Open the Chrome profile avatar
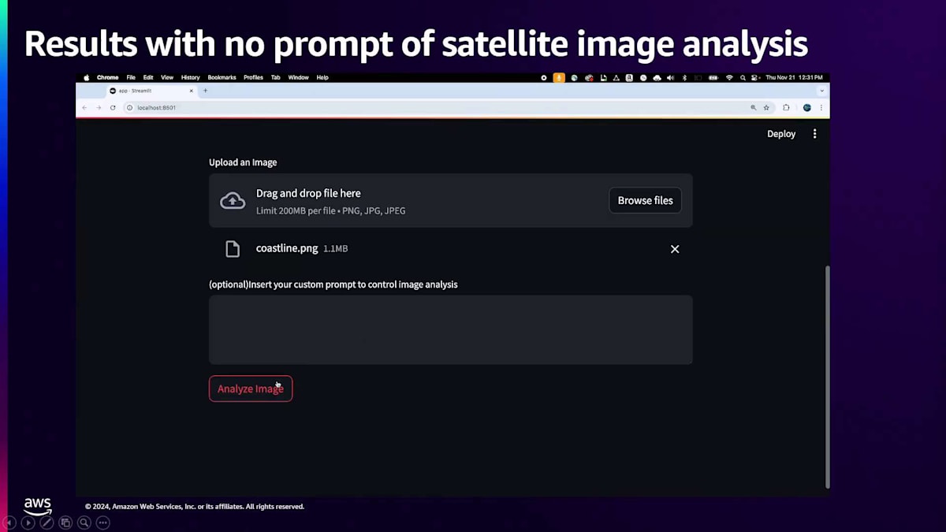The image size is (946, 532). click(807, 108)
